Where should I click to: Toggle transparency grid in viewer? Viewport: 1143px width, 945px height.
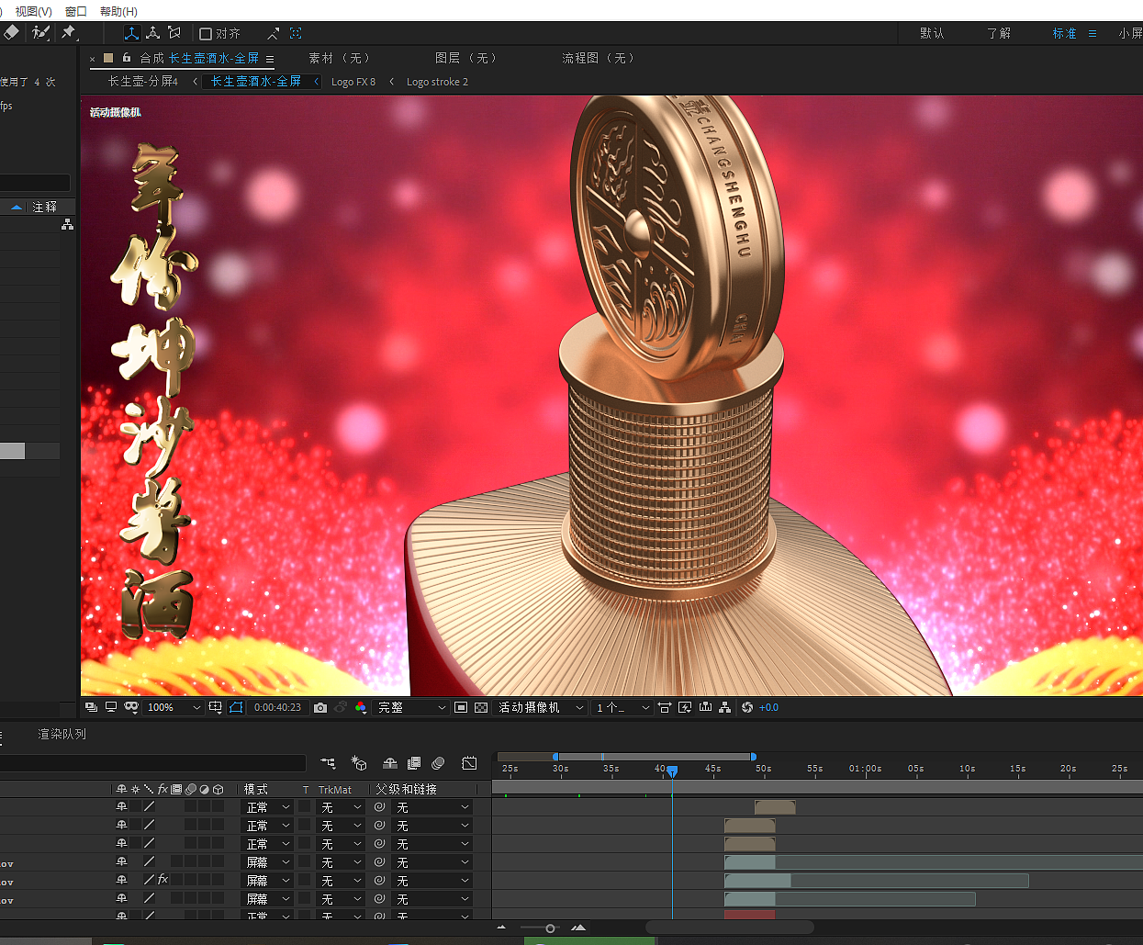click(x=481, y=707)
